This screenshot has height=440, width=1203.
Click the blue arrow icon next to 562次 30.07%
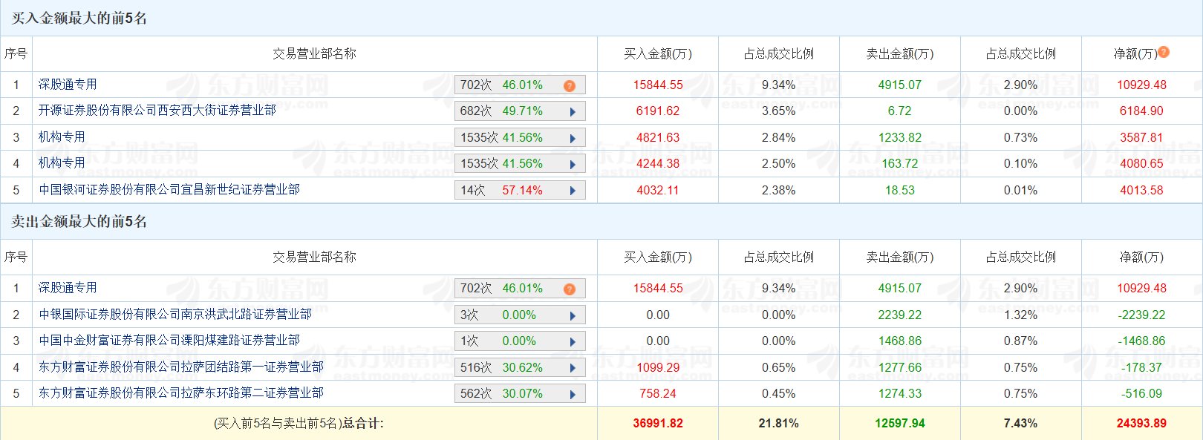point(573,394)
